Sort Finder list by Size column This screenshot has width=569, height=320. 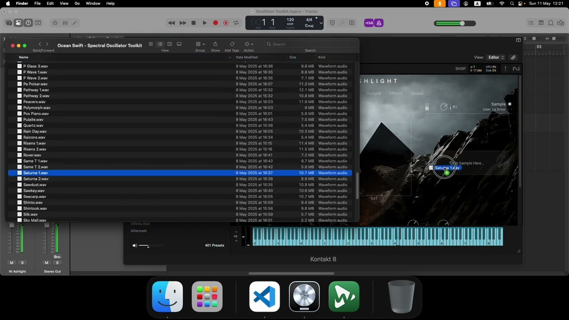pyautogui.click(x=301, y=57)
